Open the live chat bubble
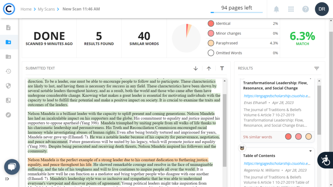333x187 pixels. [x=12, y=167]
